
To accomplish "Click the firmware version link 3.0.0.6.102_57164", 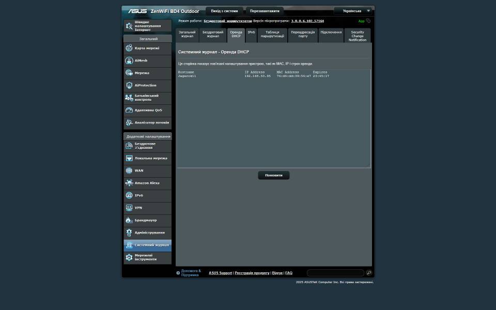I will (x=307, y=21).
